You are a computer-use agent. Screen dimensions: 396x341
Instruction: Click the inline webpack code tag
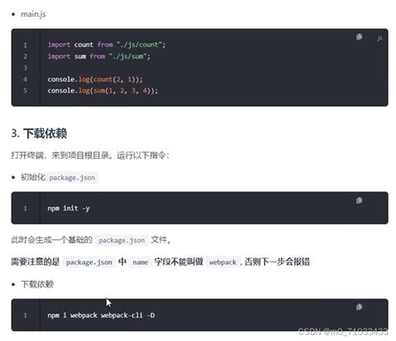tap(223, 262)
